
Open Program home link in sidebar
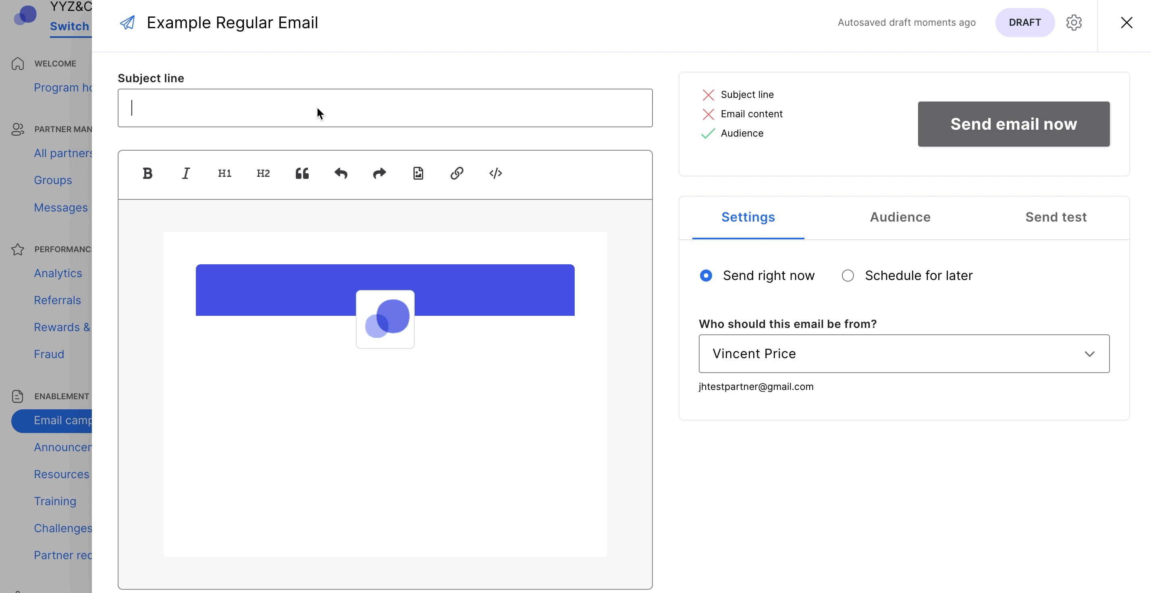coord(63,87)
